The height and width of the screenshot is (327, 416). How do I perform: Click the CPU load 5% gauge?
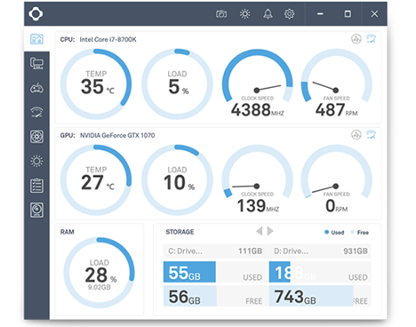coord(177,84)
